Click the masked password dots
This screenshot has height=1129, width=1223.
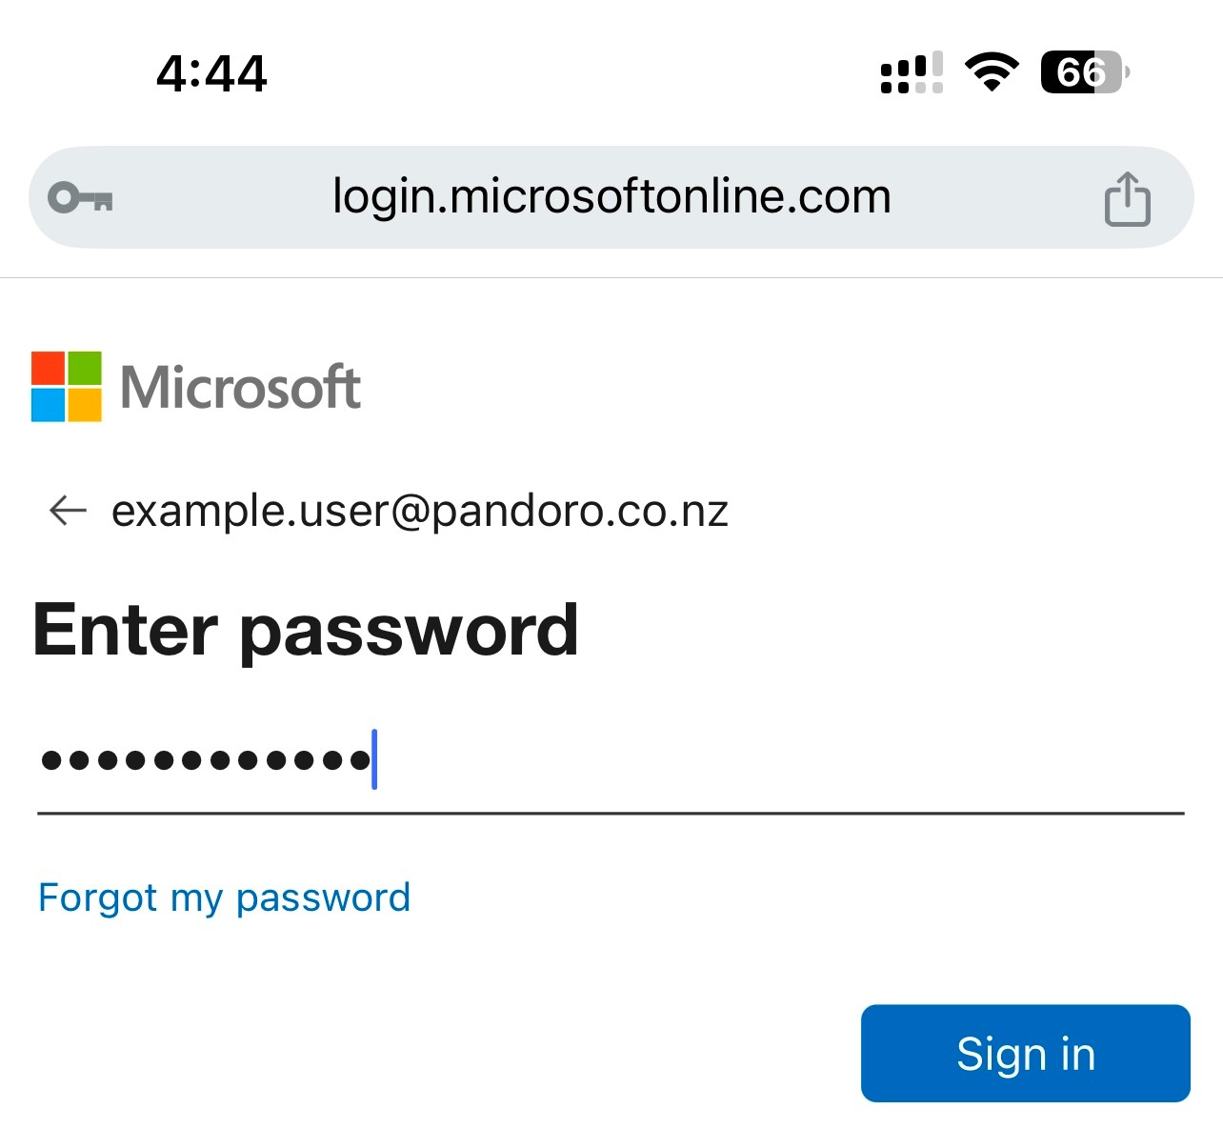(205, 760)
